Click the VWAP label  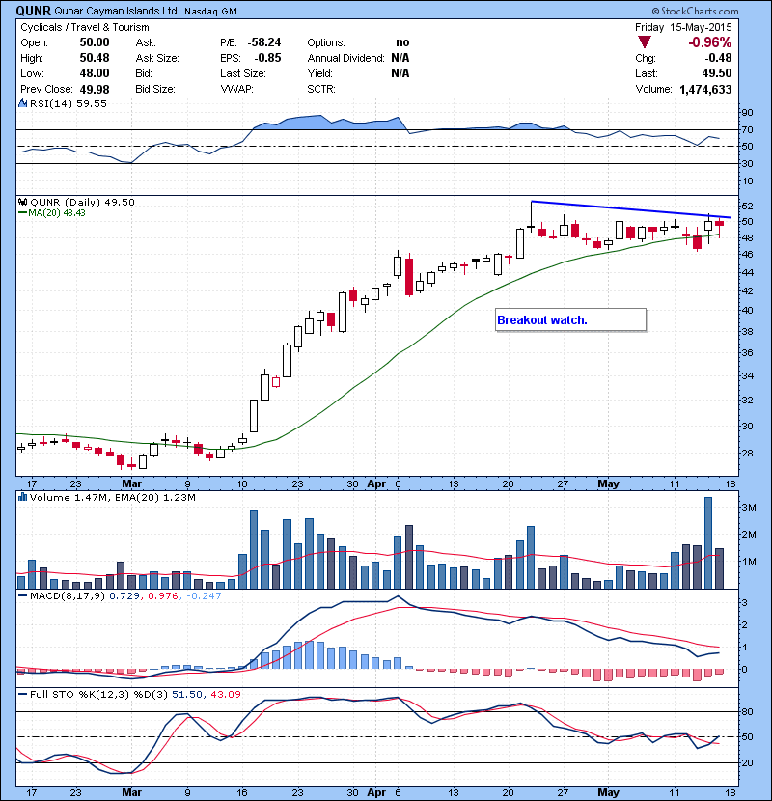coord(237,89)
